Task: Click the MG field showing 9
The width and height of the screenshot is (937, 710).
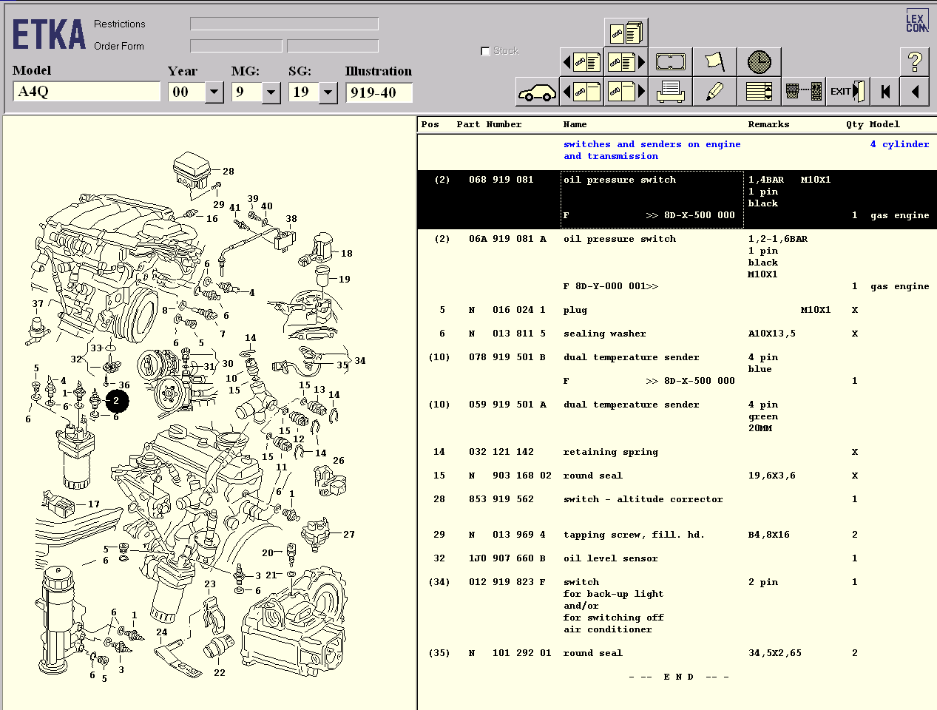Action: tap(247, 92)
